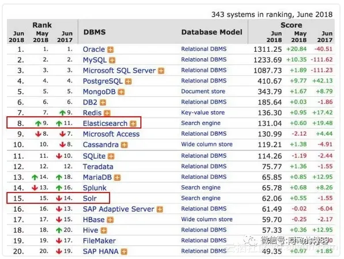Click the Database Model column header
Viewport: 344px width, 259px height.
pos(211,32)
